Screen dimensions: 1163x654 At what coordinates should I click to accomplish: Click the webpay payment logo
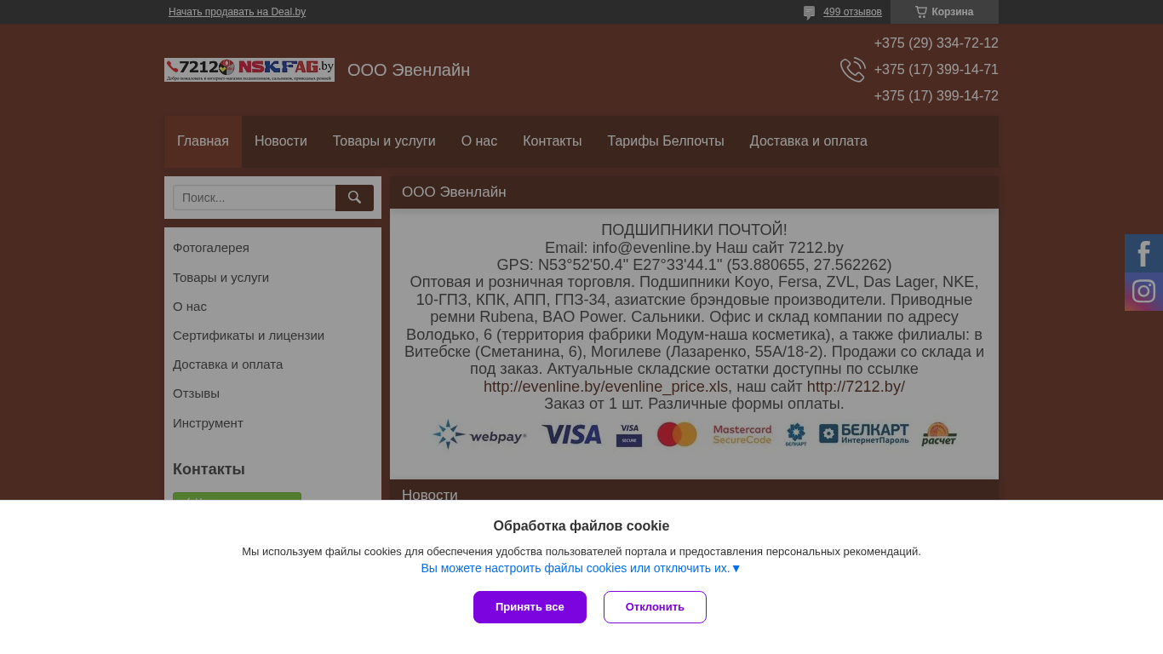pyautogui.click(x=479, y=434)
